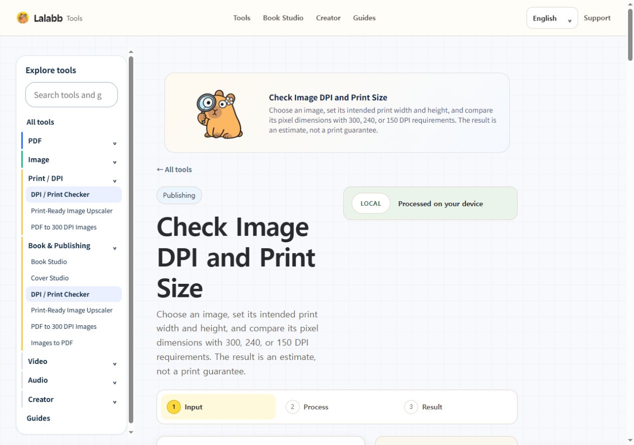The width and height of the screenshot is (634, 445).
Task: Open the Tools menu in the header
Action: pyautogui.click(x=242, y=18)
